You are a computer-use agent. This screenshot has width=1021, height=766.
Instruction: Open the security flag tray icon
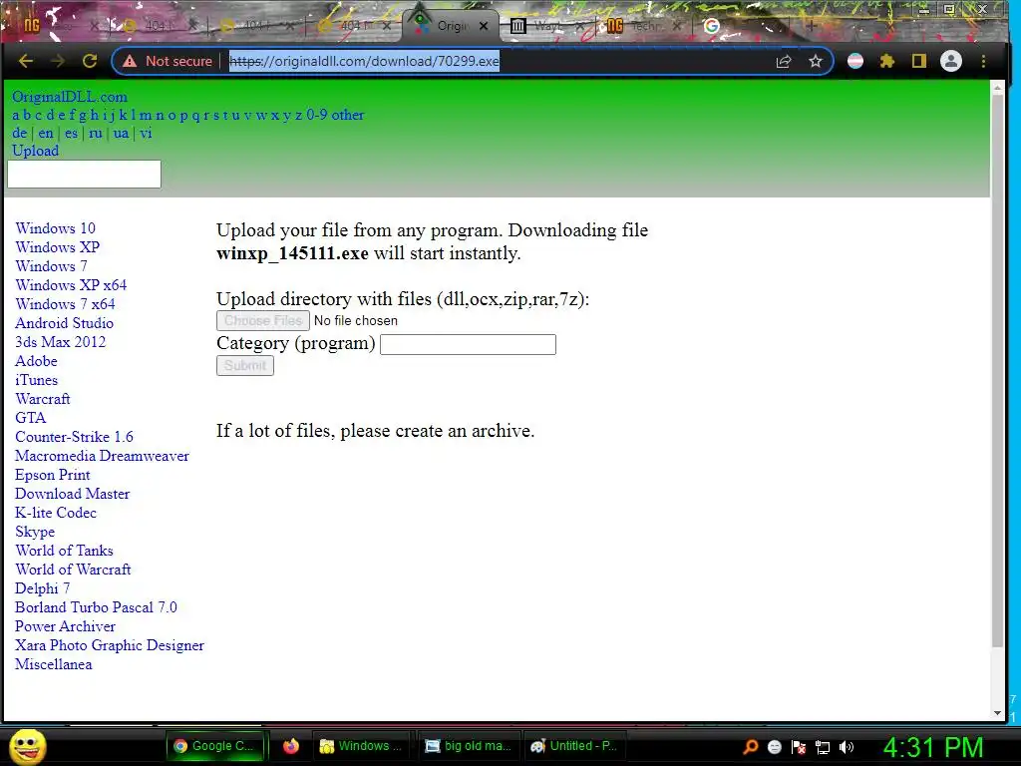[799, 747]
